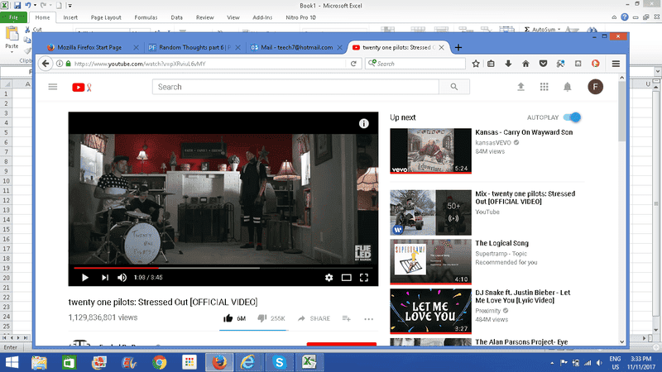Reload the page in Firefox
662x372 pixels.
coord(353,64)
